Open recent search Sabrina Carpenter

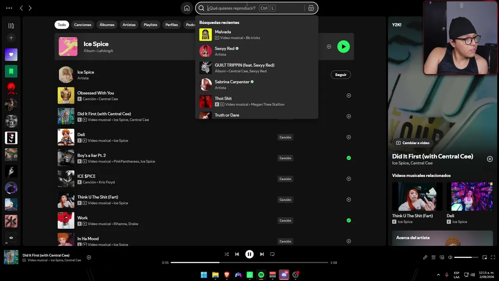(257, 85)
